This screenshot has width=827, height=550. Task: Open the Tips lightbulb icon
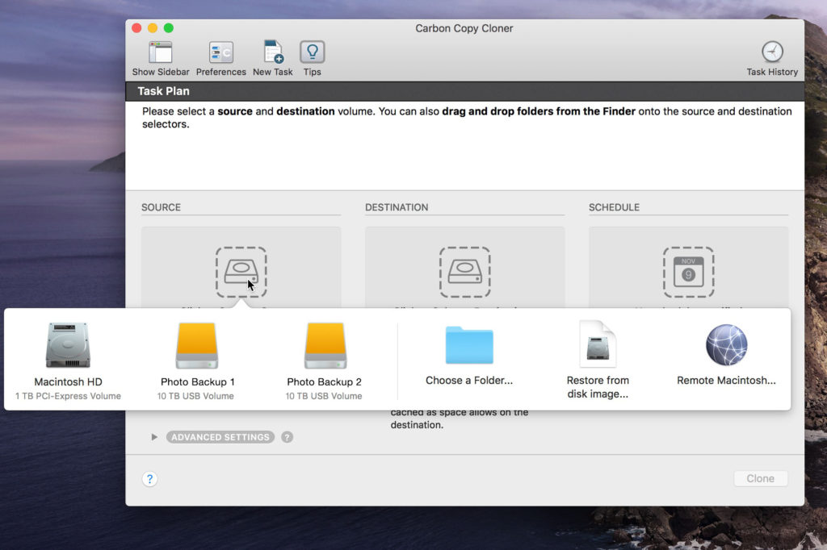click(312, 53)
